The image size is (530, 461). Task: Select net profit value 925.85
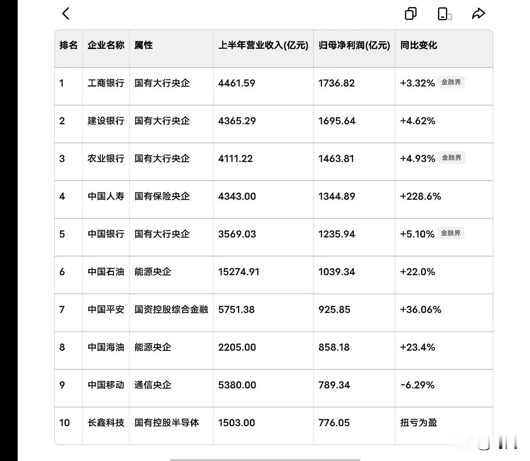click(x=335, y=310)
